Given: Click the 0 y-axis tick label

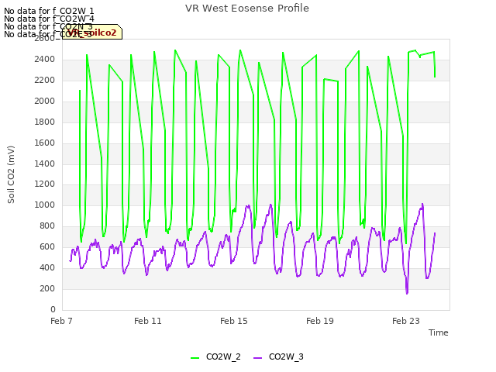Looking at the screenshot, I should click(x=53, y=309).
